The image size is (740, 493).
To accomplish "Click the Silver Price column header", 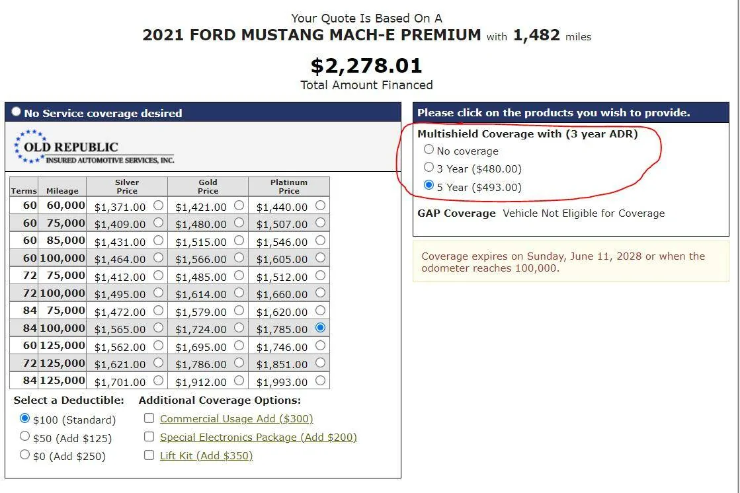I will (x=127, y=186).
